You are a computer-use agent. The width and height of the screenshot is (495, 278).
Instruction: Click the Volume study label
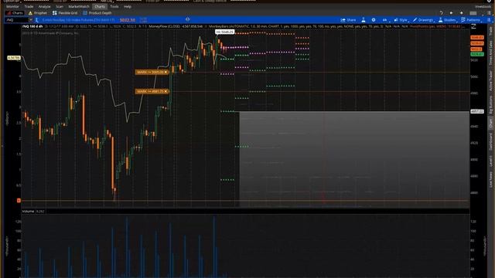[x=28, y=211]
